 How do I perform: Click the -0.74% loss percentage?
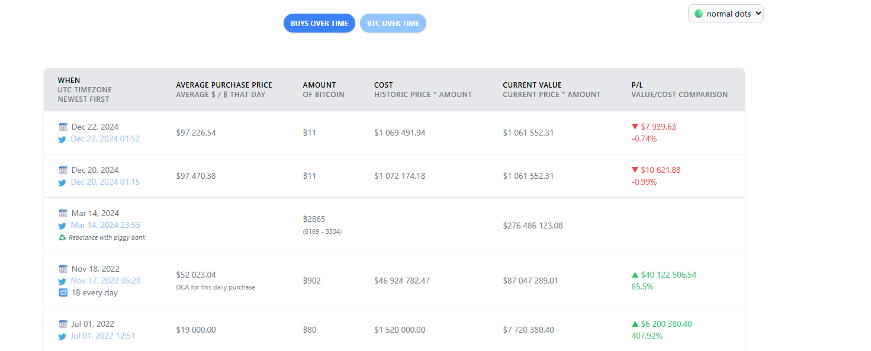tap(644, 139)
